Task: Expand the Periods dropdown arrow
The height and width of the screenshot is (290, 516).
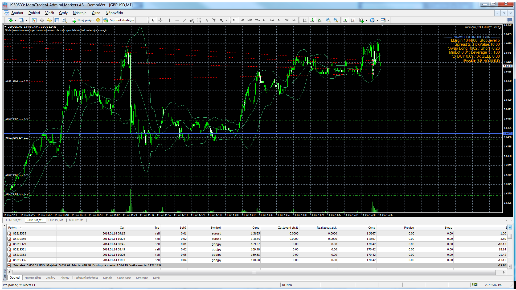Action: pos(377,20)
